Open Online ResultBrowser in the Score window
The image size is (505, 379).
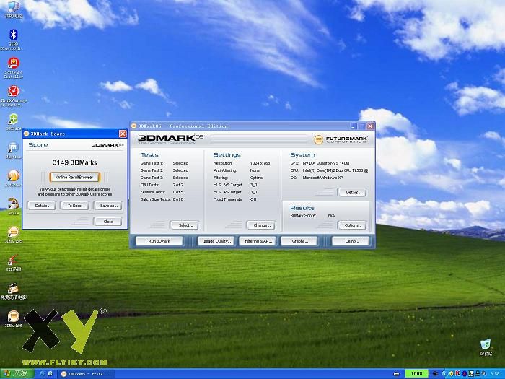click(74, 178)
